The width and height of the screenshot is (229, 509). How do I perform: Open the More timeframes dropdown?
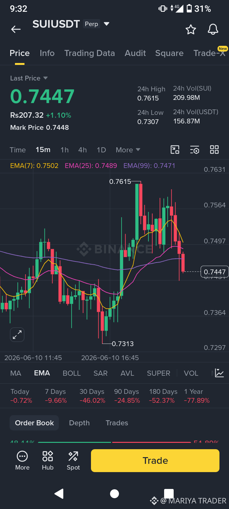click(x=128, y=150)
